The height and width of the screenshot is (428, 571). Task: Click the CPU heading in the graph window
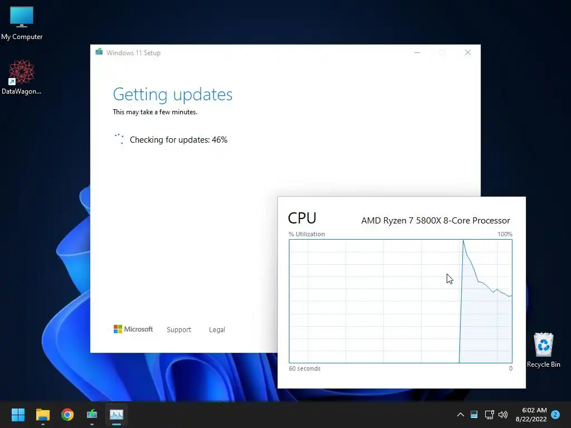pyautogui.click(x=302, y=218)
